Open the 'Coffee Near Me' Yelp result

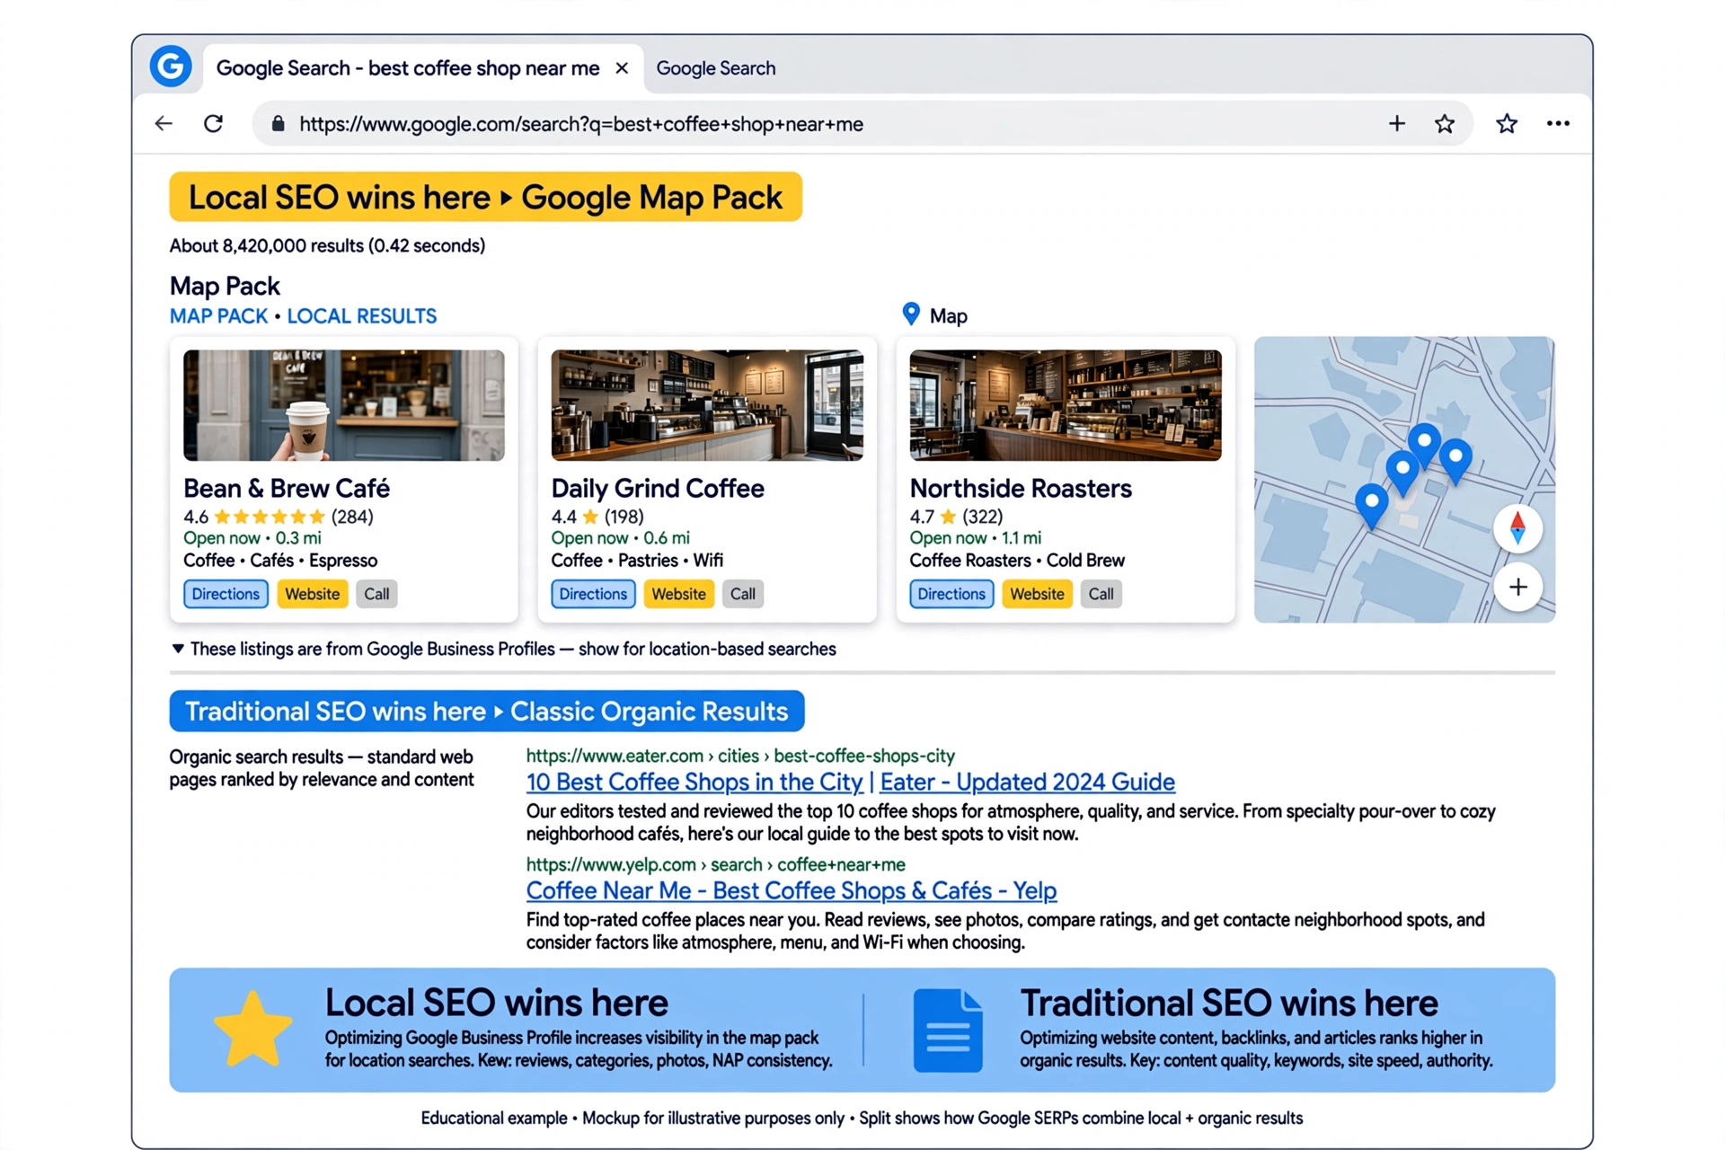(x=792, y=890)
